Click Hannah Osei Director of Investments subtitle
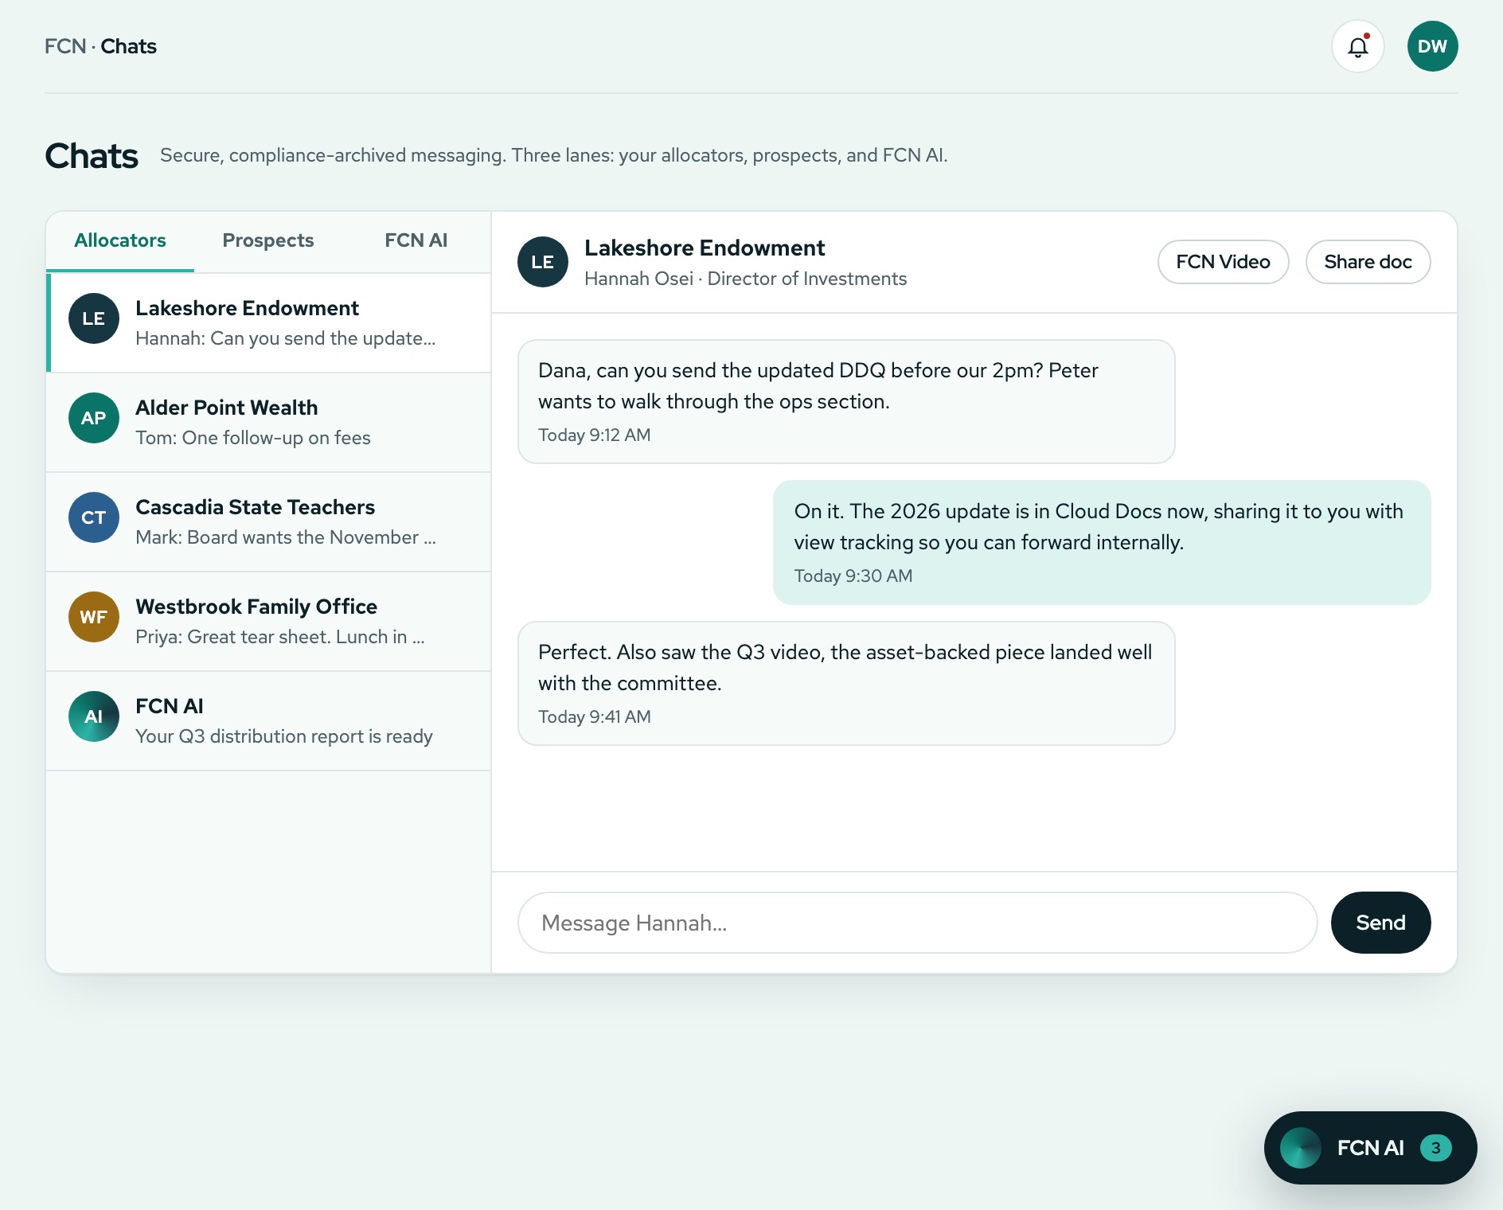The height and width of the screenshot is (1210, 1503). point(745,279)
